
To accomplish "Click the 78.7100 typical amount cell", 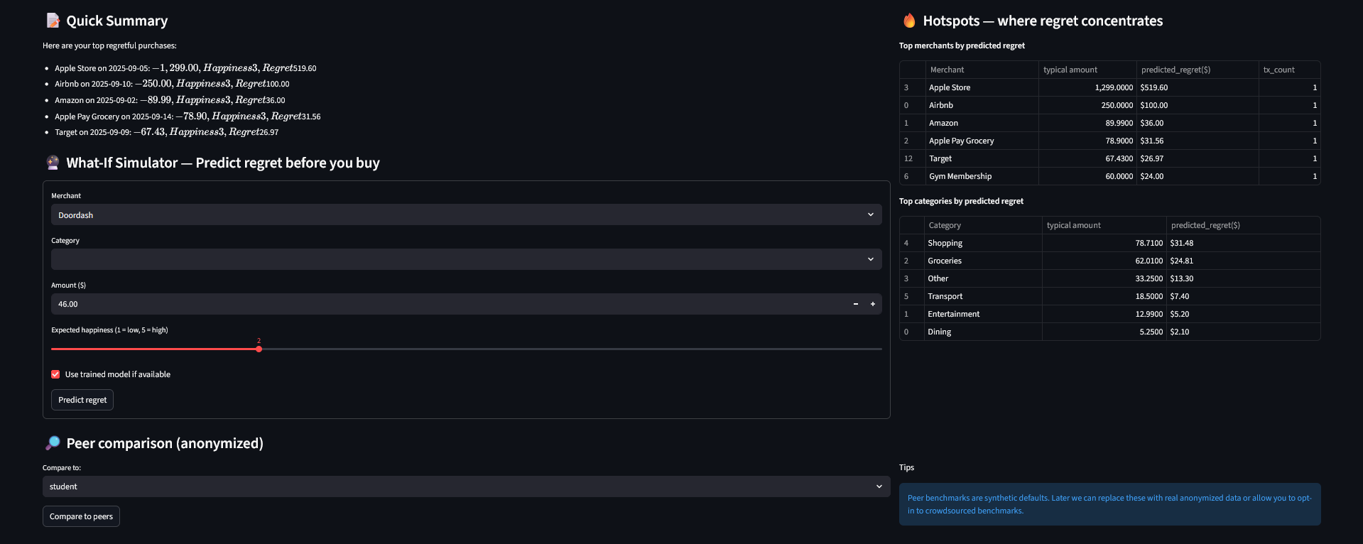I will click(1104, 243).
